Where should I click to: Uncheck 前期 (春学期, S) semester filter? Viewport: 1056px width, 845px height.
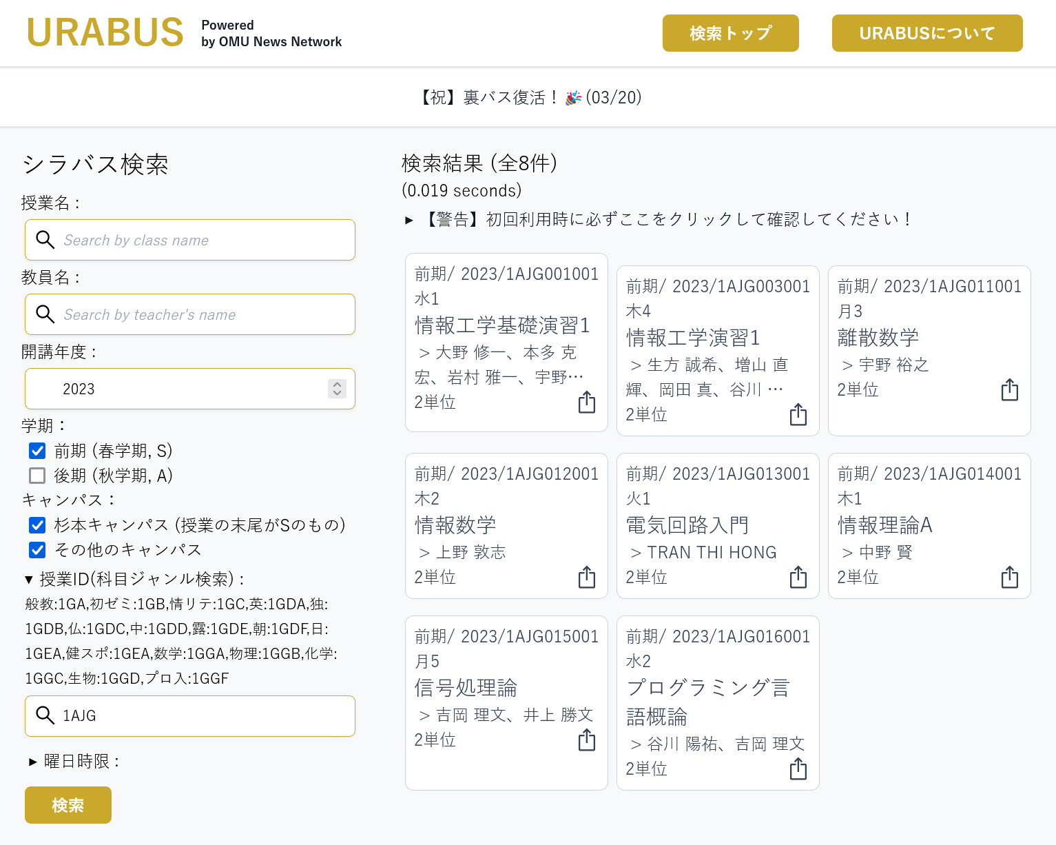pos(37,451)
